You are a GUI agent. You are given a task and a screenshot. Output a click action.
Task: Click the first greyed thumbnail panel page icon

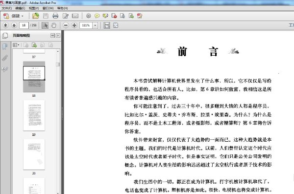coord(26,45)
